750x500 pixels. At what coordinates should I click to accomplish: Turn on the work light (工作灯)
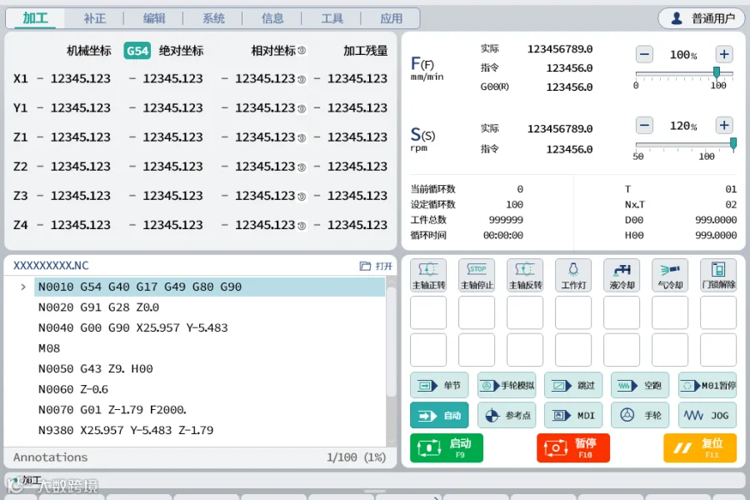click(x=573, y=275)
